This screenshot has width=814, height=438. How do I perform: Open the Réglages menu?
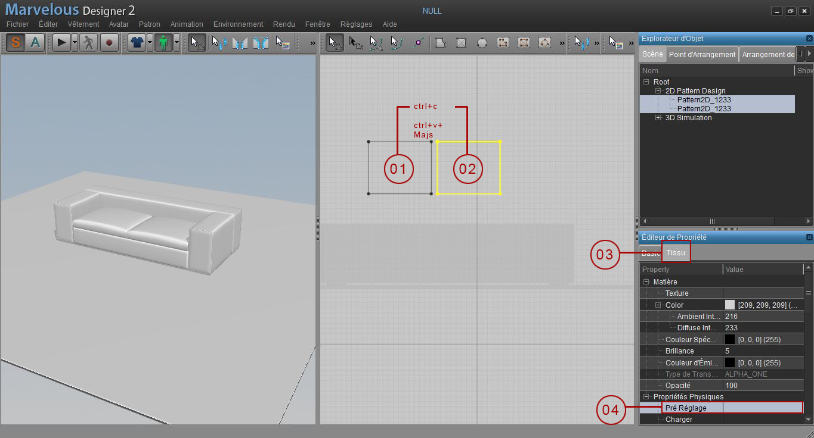click(356, 24)
